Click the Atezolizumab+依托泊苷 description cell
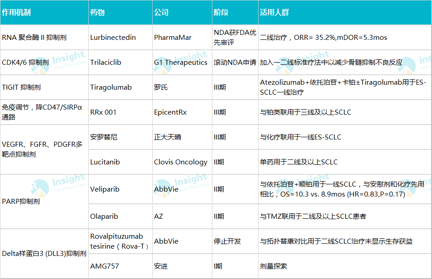 (345, 87)
